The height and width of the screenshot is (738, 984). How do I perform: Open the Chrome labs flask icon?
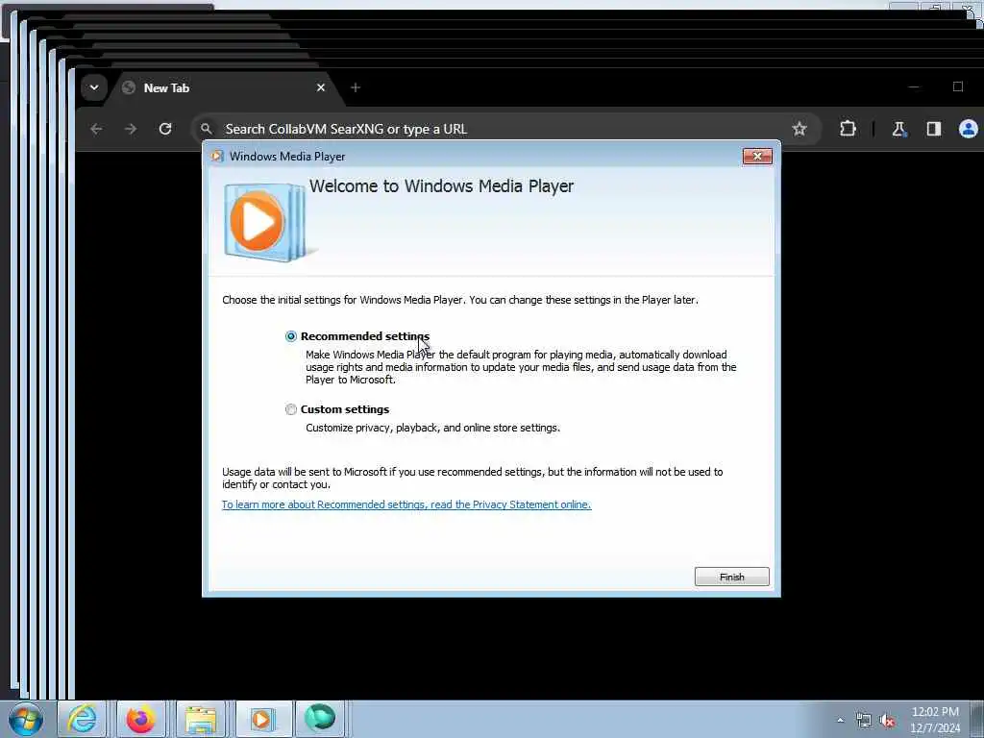coord(898,130)
